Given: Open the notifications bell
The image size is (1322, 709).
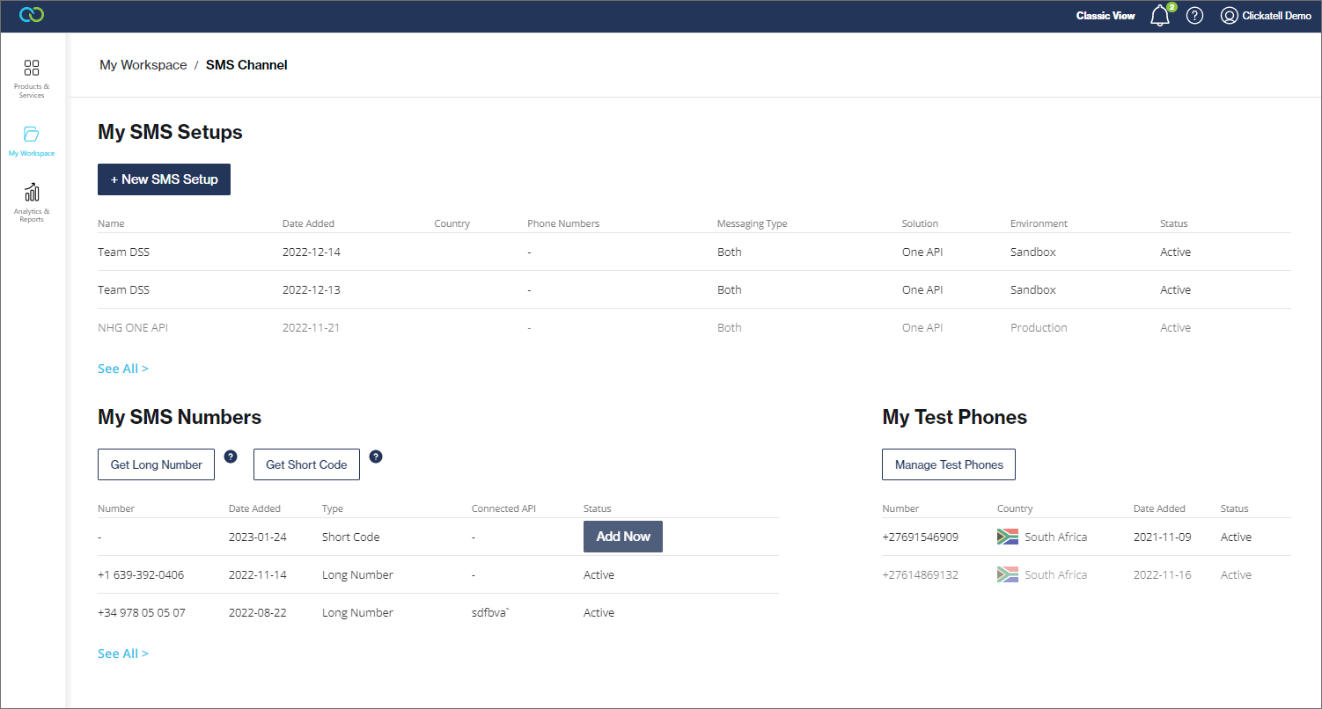Looking at the screenshot, I should coord(1160,16).
